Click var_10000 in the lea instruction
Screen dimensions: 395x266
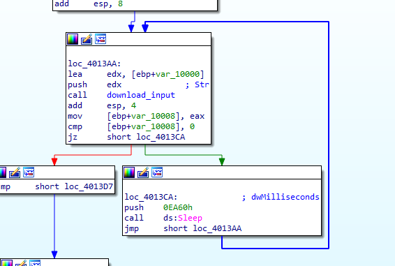click(x=177, y=74)
